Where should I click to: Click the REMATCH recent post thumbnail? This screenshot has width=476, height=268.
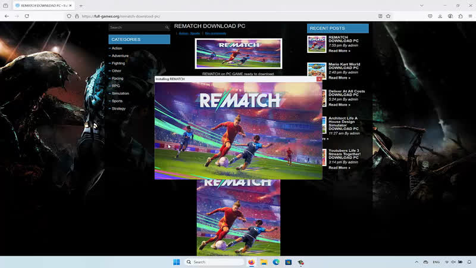(x=317, y=44)
